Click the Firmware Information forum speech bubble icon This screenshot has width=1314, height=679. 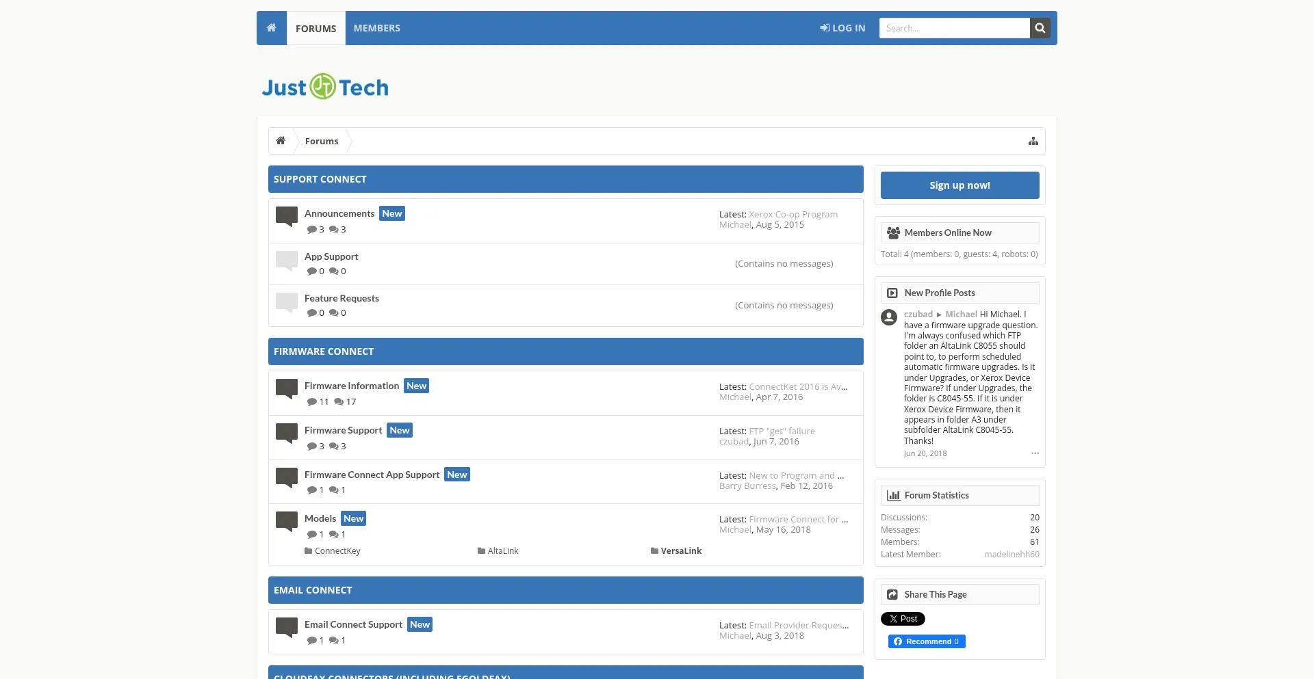coord(286,388)
